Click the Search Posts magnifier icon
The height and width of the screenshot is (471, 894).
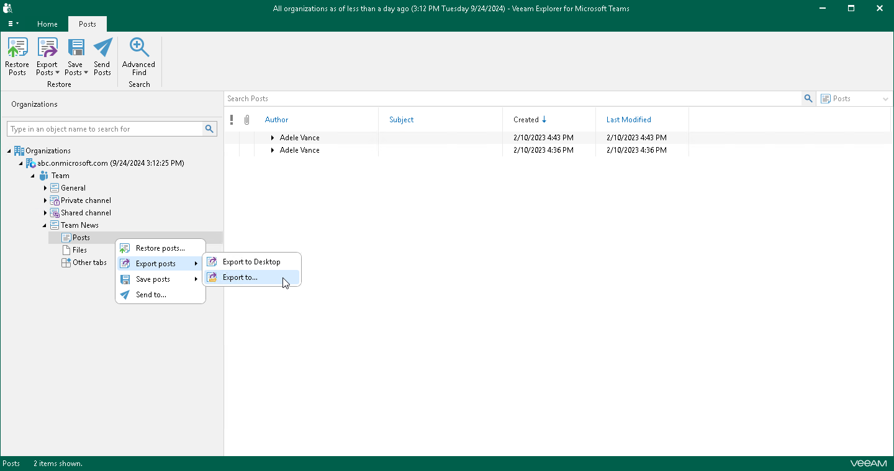808,99
